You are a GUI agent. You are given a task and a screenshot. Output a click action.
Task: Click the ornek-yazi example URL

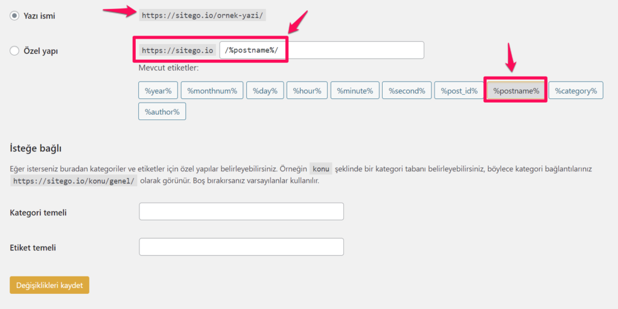(202, 16)
